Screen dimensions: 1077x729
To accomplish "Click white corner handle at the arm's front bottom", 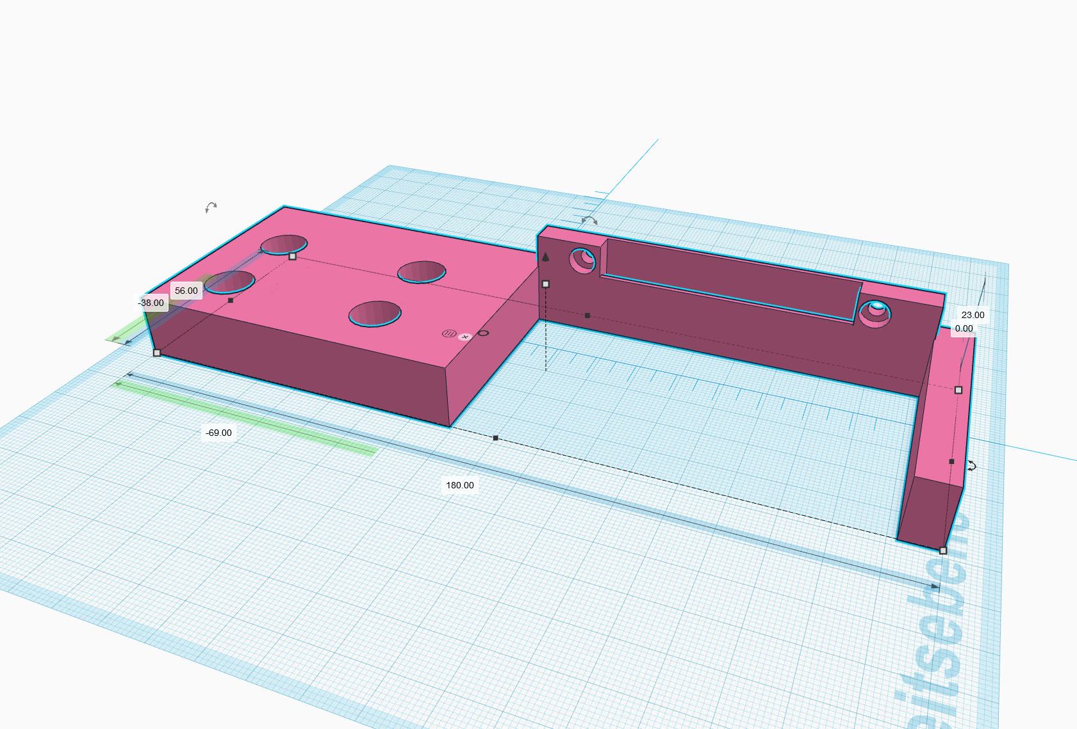I will pyautogui.click(x=943, y=550).
